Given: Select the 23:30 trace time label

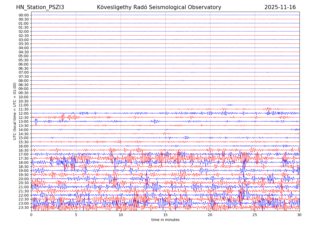Looking at the screenshot, I should pyautogui.click(x=24, y=207).
